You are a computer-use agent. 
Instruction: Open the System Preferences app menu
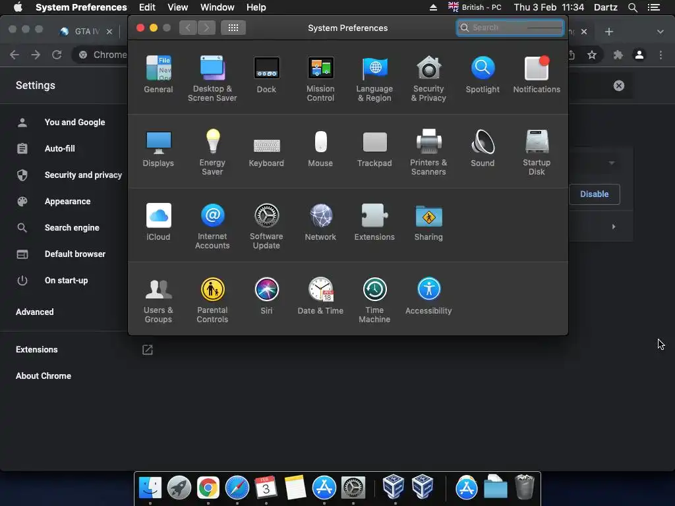pyautogui.click(x=81, y=7)
